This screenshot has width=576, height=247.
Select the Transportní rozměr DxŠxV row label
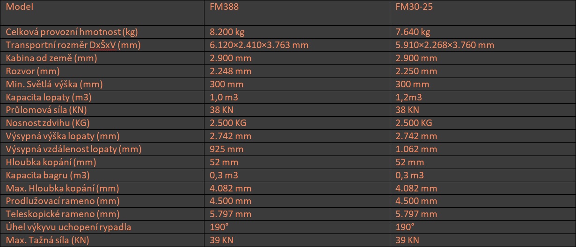tap(73, 45)
